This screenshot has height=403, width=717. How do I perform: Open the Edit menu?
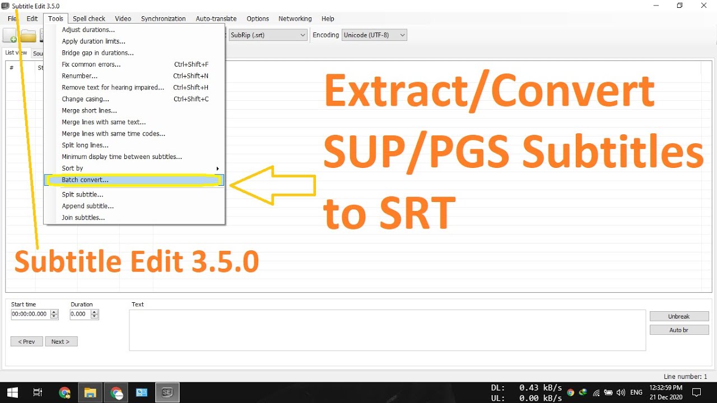coord(32,18)
